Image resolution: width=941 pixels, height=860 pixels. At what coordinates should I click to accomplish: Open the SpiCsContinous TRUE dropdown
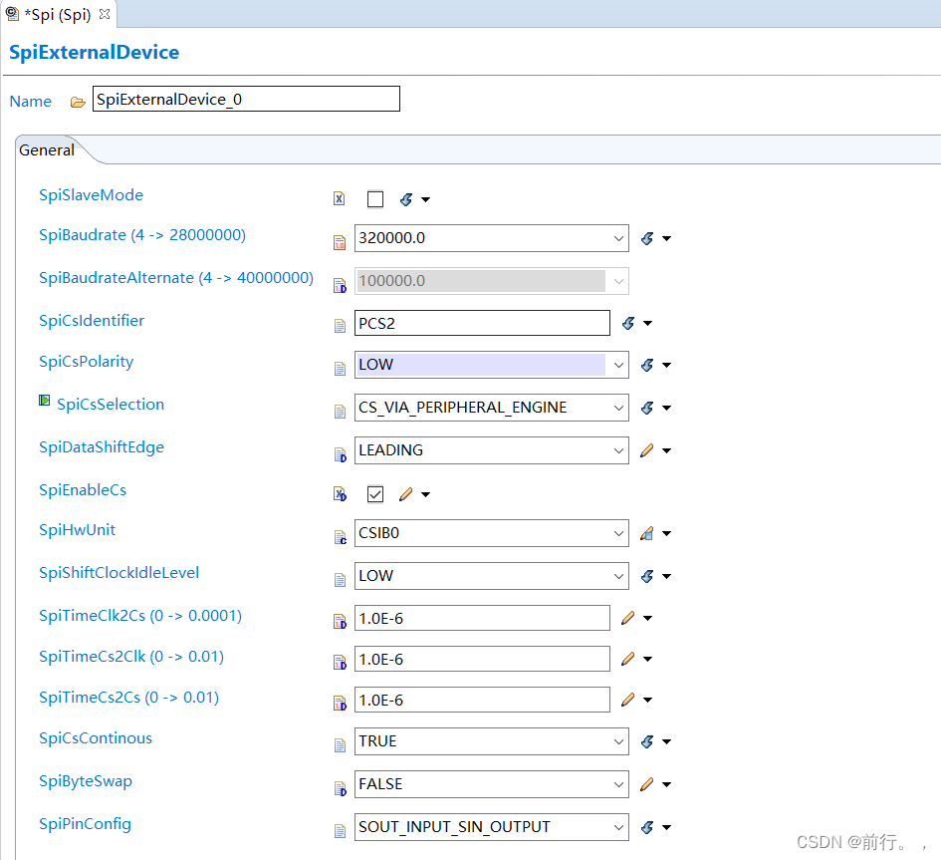pos(492,741)
